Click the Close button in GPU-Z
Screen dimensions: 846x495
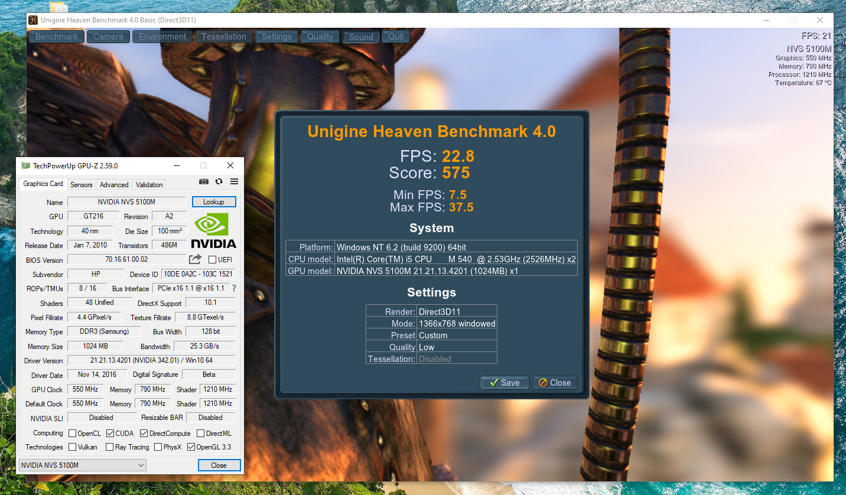(x=219, y=465)
